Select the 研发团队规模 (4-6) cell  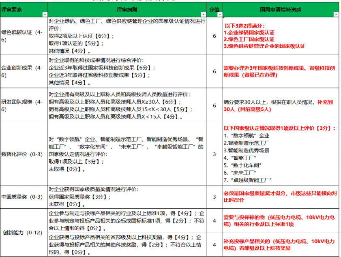(24, 105)
